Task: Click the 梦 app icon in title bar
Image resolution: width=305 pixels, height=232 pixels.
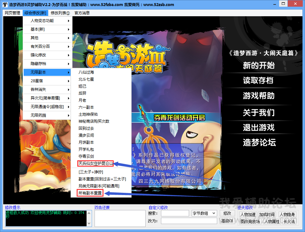Action: pos(5,4)
